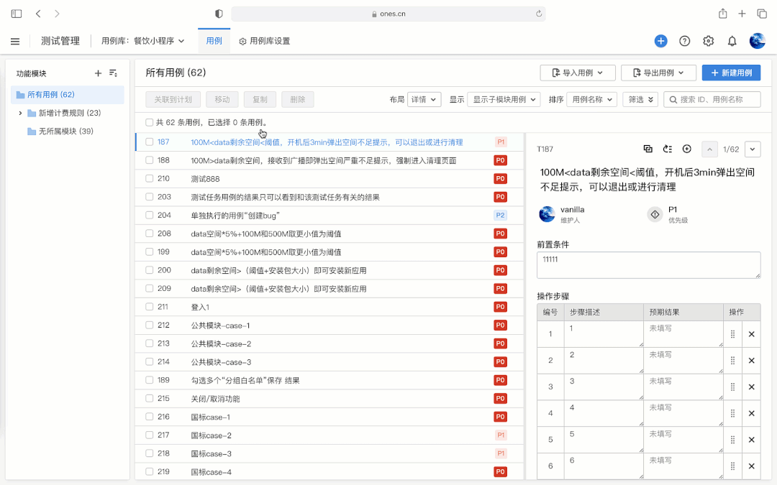Open the 导出用例 dropdown
This screenshot has height=485, width=777.
click(x=658, y=73)
